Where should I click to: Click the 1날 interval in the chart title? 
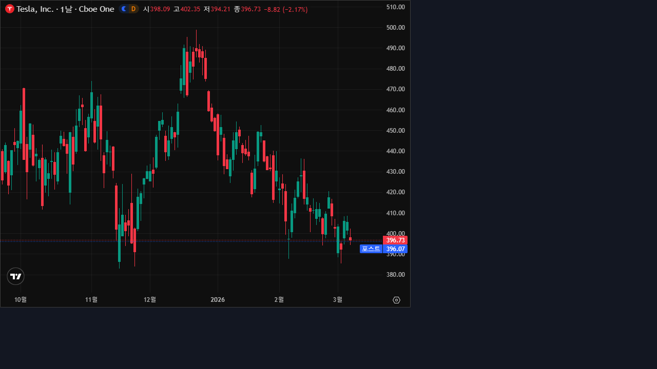[66, 9]
